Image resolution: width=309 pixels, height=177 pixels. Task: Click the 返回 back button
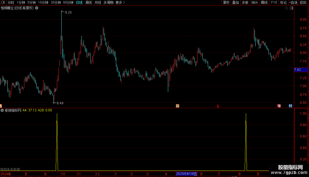(303, 2)
